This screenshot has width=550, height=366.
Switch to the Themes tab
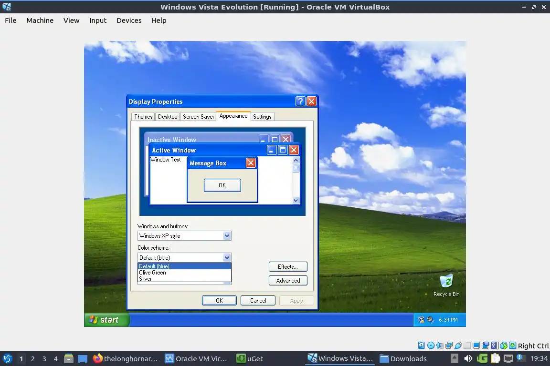coord(143,117)
